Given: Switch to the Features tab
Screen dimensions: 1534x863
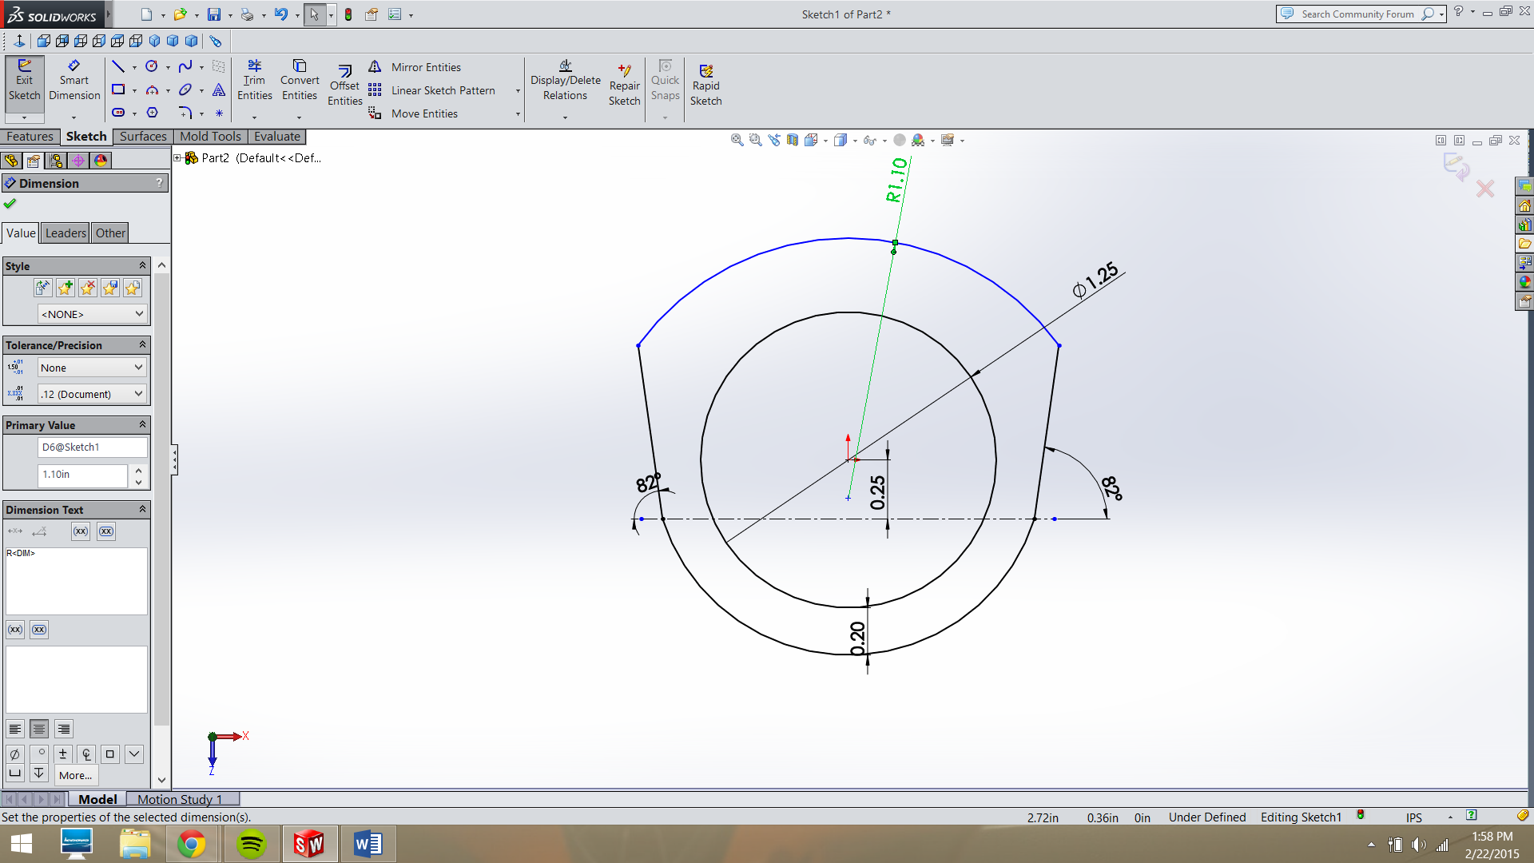Looking at the screenshot, I should 30,136.
